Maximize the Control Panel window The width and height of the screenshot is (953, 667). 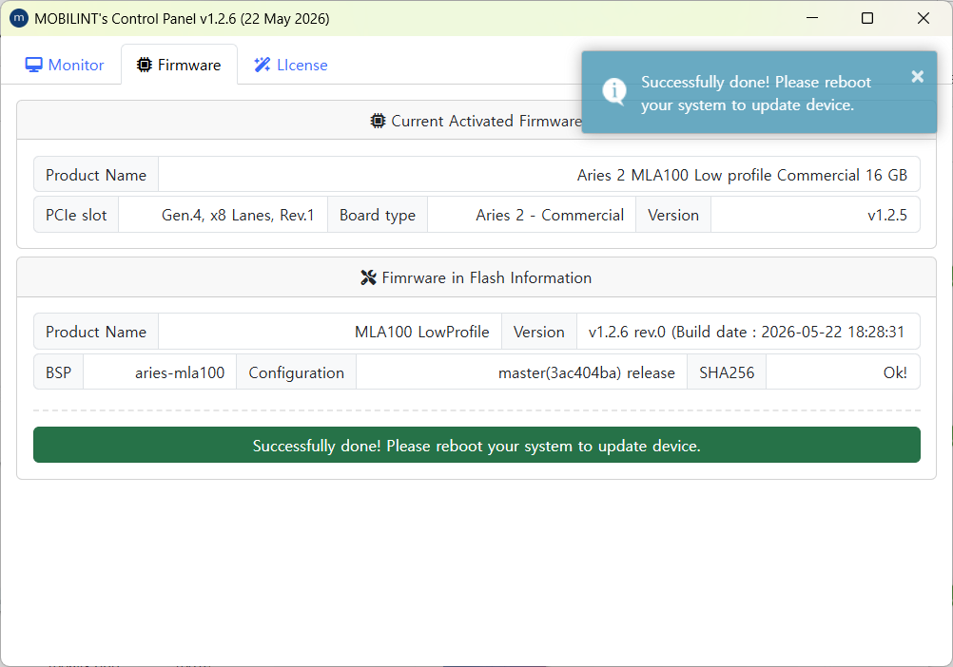point(867,18)
